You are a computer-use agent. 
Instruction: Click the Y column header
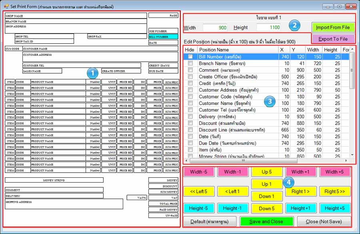coord(298,50)
